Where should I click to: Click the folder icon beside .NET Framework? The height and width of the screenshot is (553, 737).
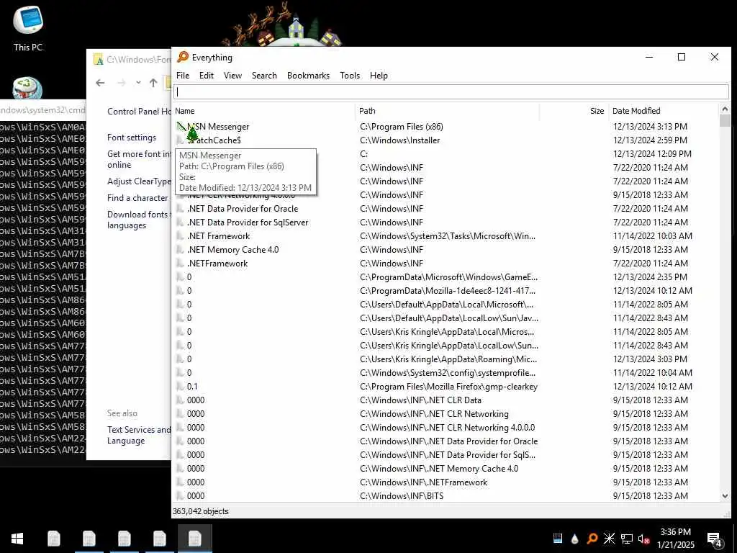[x=180, y=236]
